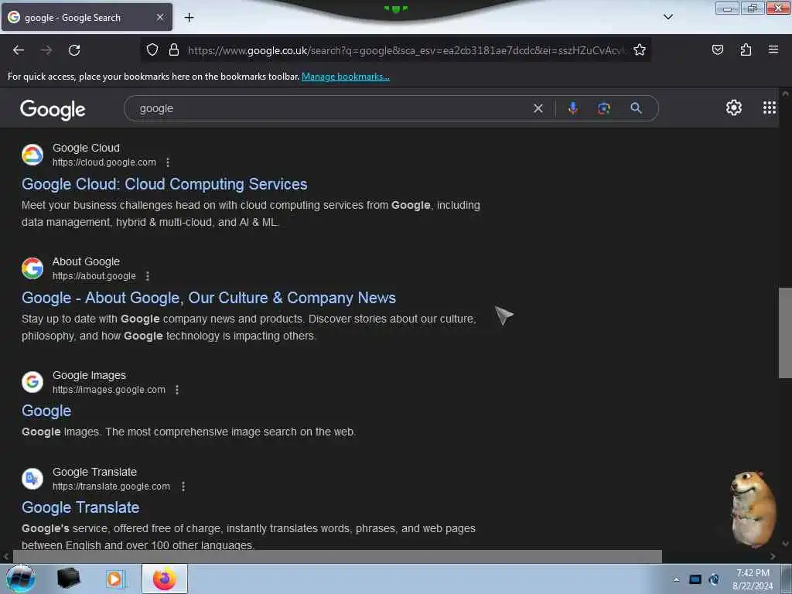Image resolution: width=792 pixels, height=594 pixels.
Task: Click the scroll up arrow
Action: click(785, 94)
